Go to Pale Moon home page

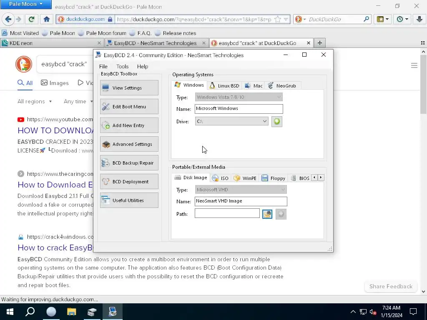47,19
